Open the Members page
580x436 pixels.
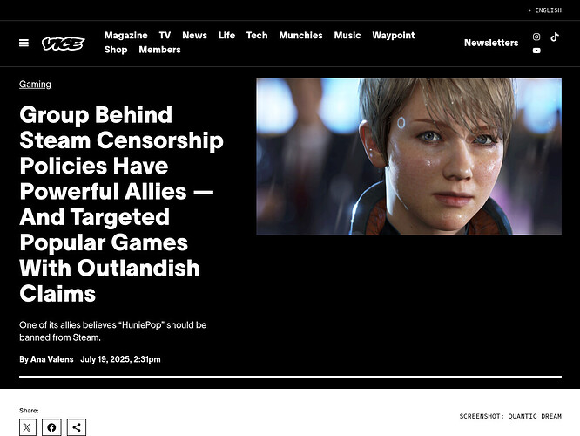click(159, 50)
